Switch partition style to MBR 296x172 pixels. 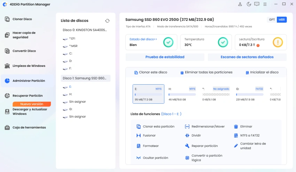282,19
